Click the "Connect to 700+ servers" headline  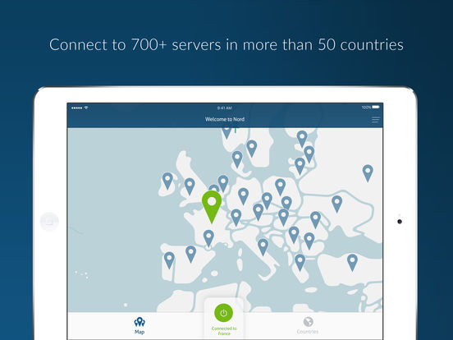[x=226, y=45]
